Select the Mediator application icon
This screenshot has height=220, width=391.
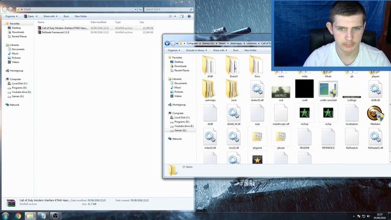[x=375, y=114]
